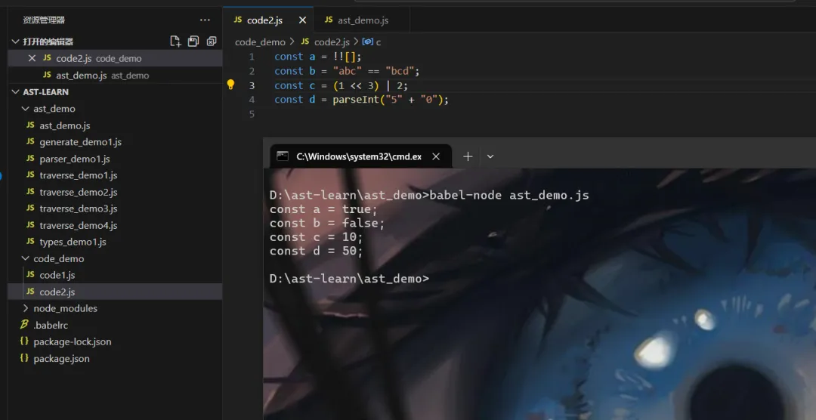816x420 pixels.
Task: Expand the node_modules folder
Action: pos(26,308)
